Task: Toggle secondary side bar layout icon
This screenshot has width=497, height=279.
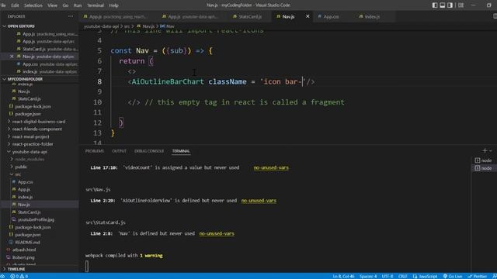Action: (450, 5)
